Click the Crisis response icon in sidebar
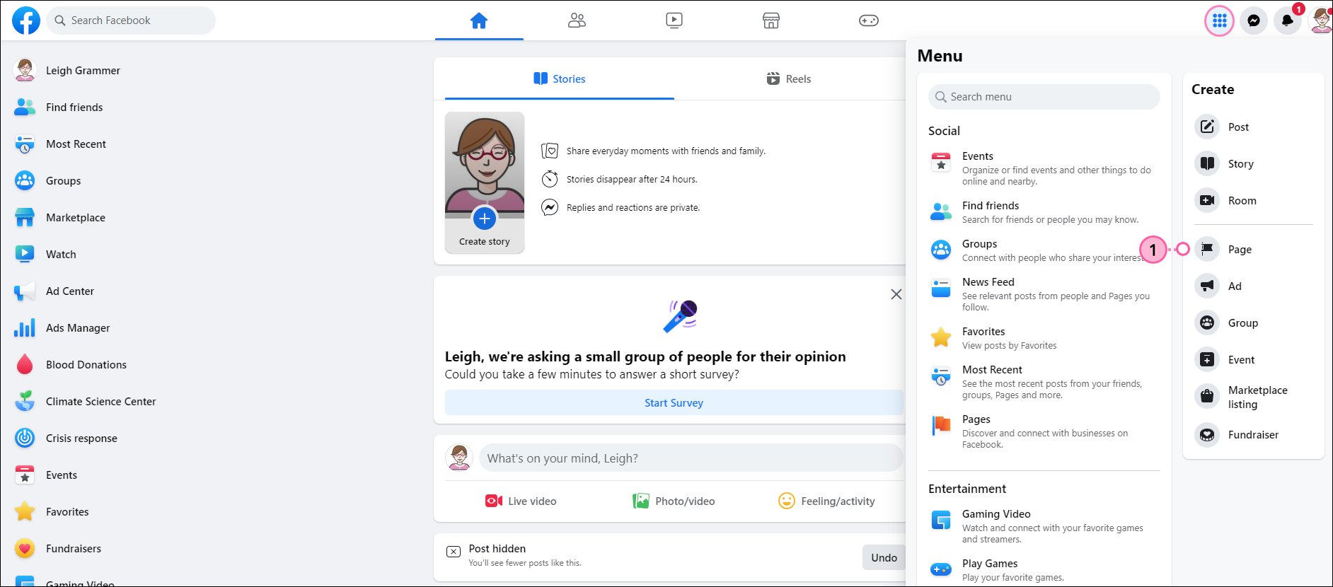Viewport: 1333px width, 587px height. point(25,438)
